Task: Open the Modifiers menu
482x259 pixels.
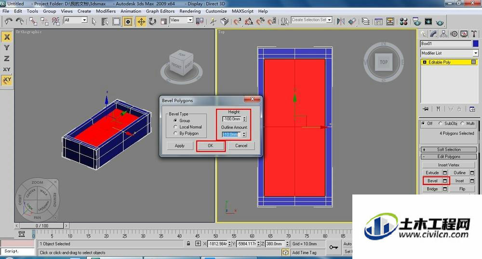Action: tap(106, 11)
